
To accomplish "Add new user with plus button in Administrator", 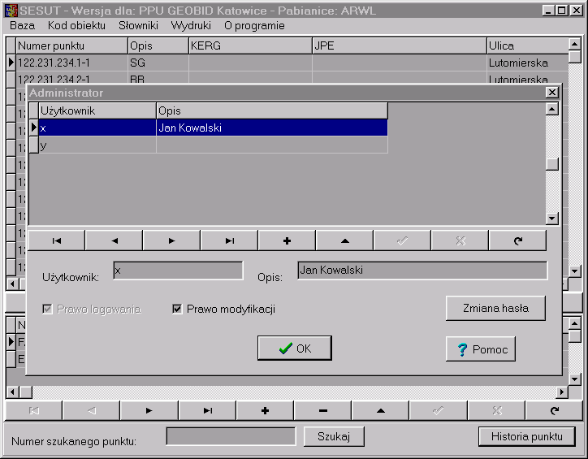I will click(287, 240).
